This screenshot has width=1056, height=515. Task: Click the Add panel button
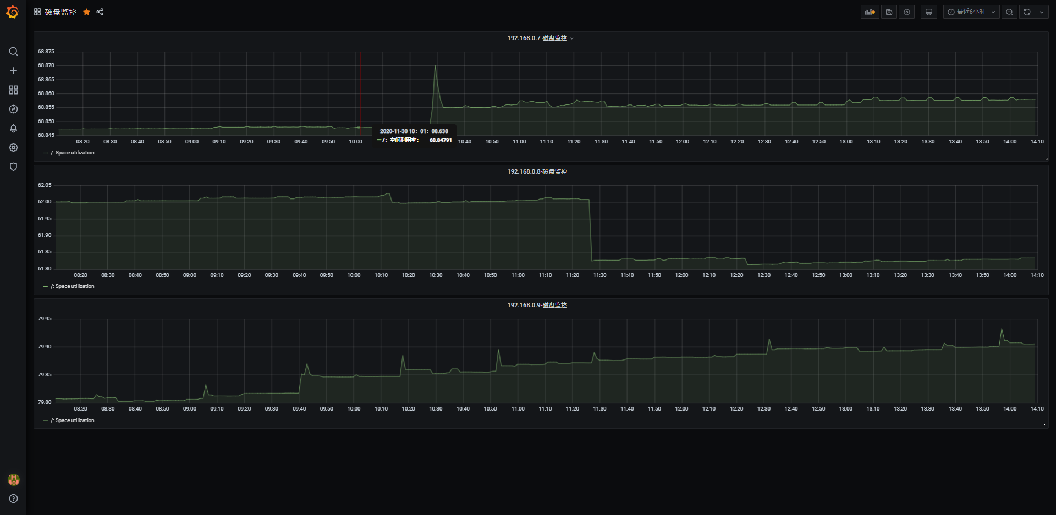(870, 12)
